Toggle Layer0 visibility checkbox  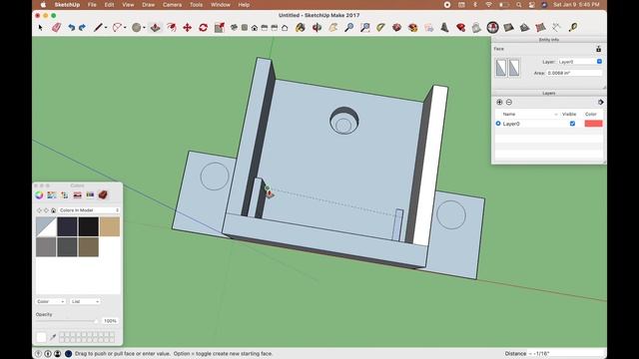[572, 124]
